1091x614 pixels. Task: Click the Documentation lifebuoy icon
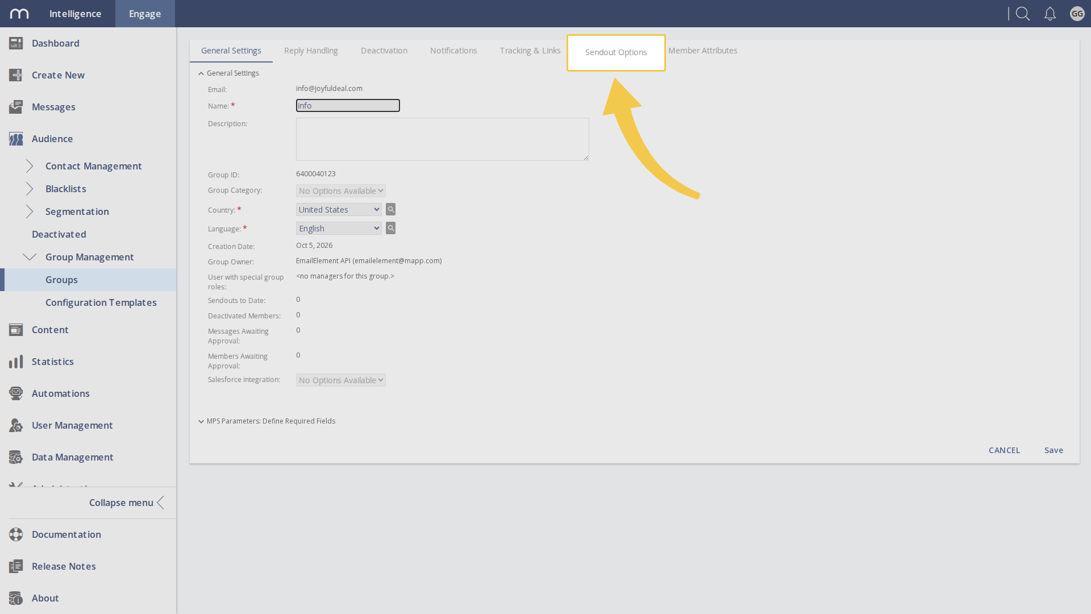[16, 534]
